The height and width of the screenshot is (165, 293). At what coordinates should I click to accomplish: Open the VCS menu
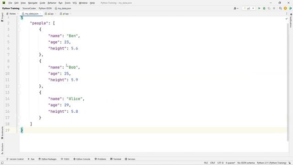(x=75, y=3)
